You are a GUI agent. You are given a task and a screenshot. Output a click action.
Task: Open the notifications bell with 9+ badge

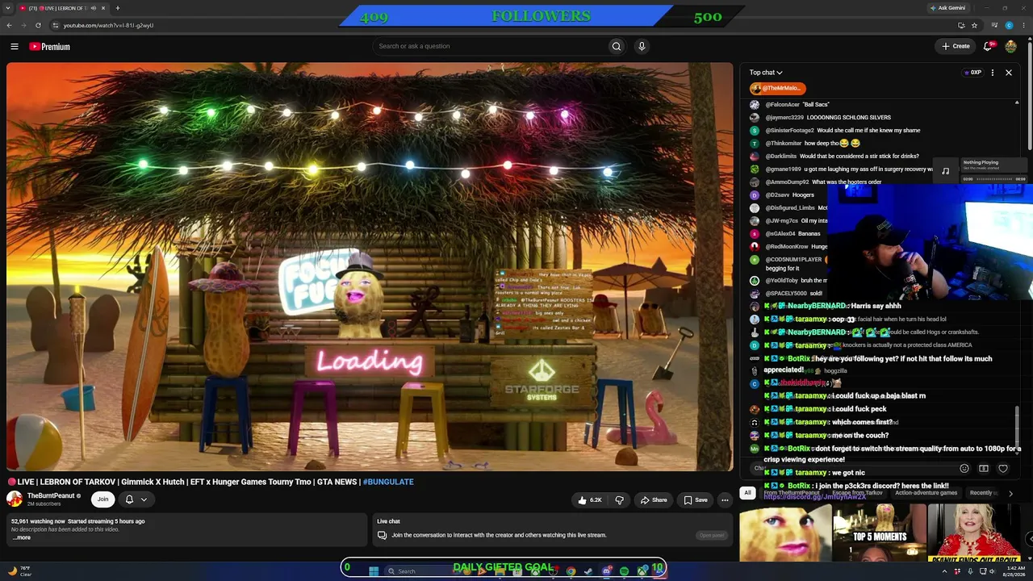click(988, 46)
